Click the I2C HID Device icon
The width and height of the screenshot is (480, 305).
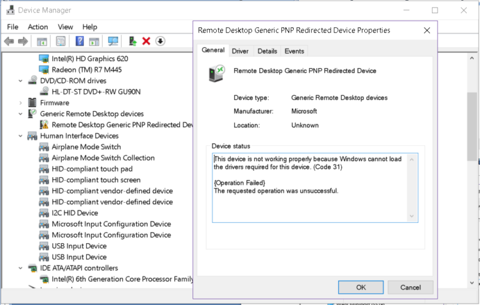[x=44, y=213]
